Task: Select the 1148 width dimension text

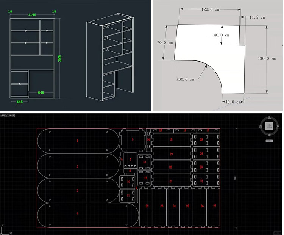Action: point(32,15)
